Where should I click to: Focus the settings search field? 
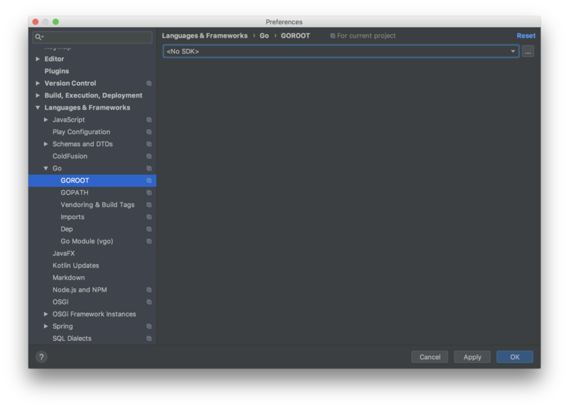click(x=92, y=37)
